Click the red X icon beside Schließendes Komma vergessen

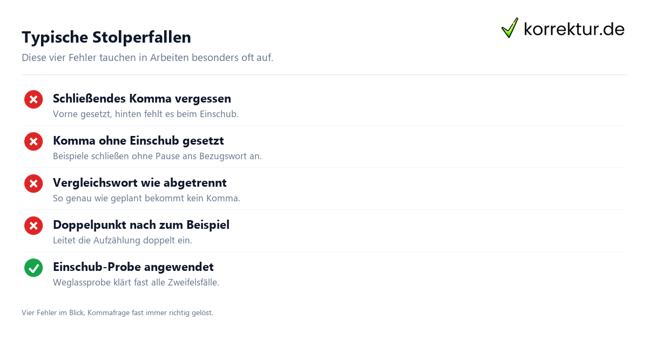[33, 99]
